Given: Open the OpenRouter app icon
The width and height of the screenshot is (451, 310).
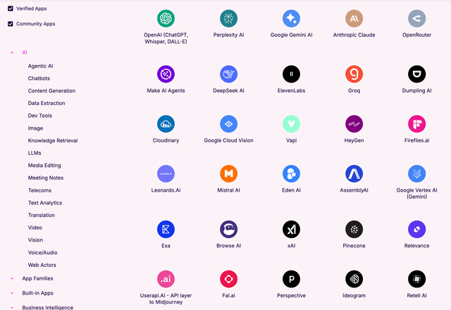Looking at the screenshot, I should coord(416,18).
